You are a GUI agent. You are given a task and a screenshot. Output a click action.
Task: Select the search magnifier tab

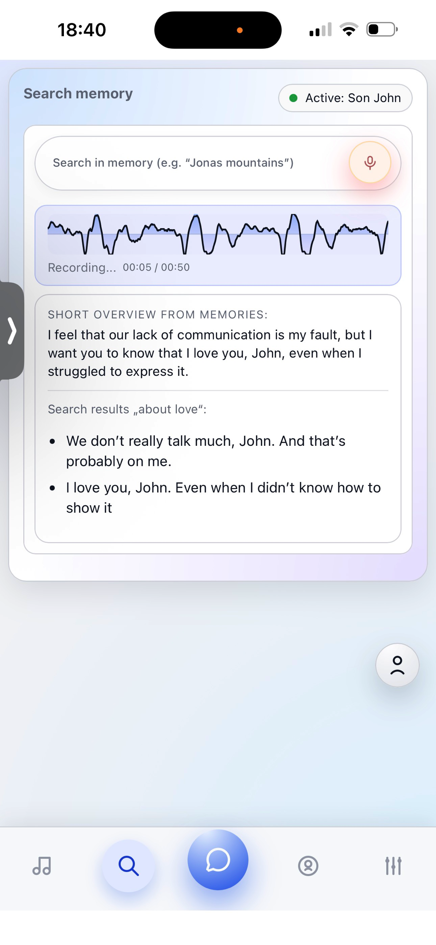click(x=128, y=866)
